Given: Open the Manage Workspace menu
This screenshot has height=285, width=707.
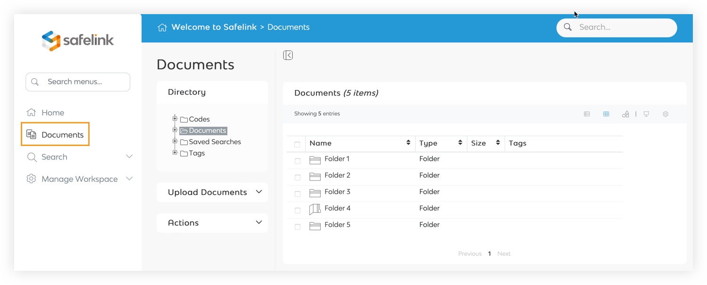Looking at the screenshot, I should (x=79, y=179).
